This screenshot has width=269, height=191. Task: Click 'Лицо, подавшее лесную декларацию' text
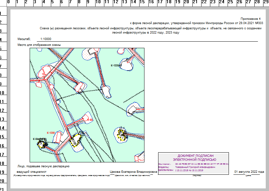44,166
